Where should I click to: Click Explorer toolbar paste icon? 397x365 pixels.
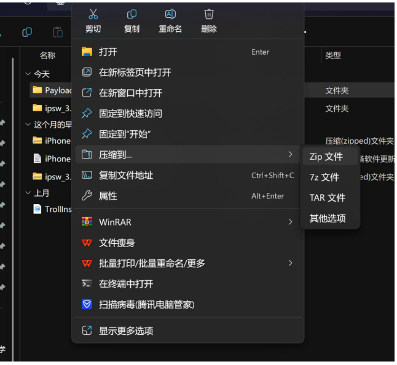pos(58,32)
